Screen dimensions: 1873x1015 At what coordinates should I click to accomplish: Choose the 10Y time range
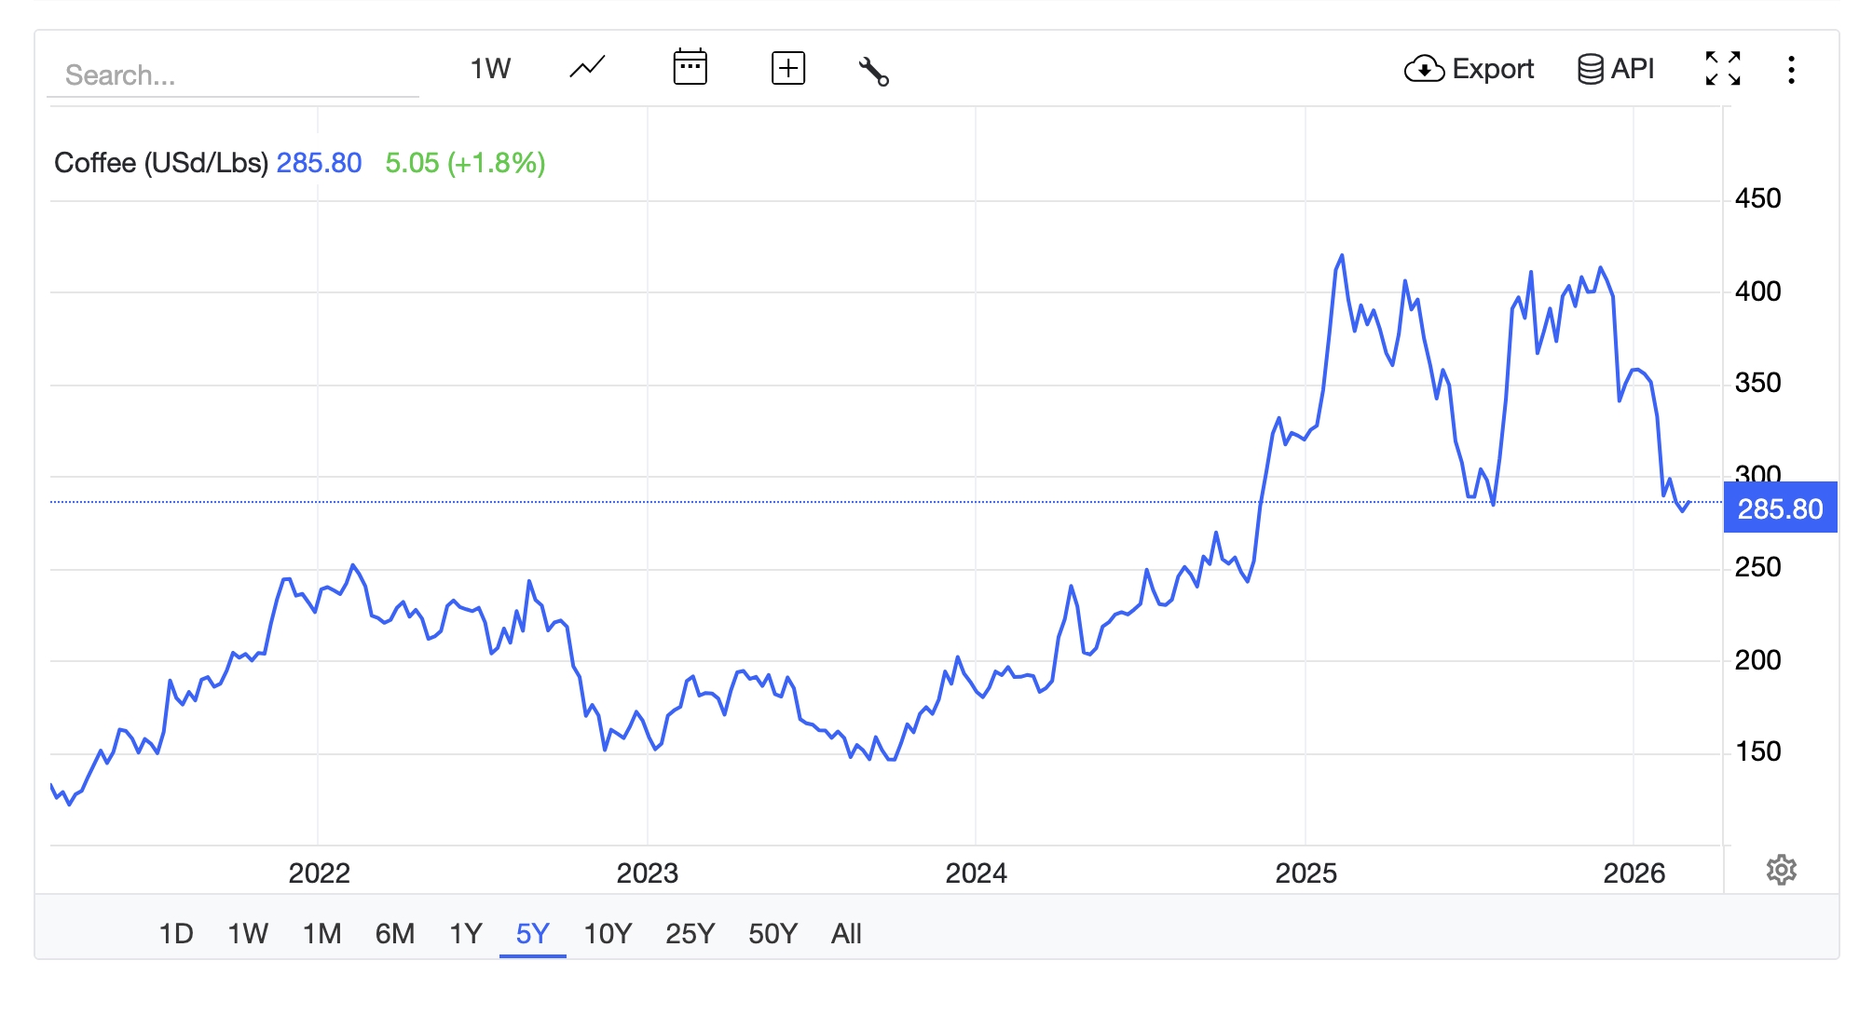[x=607, y=933]
